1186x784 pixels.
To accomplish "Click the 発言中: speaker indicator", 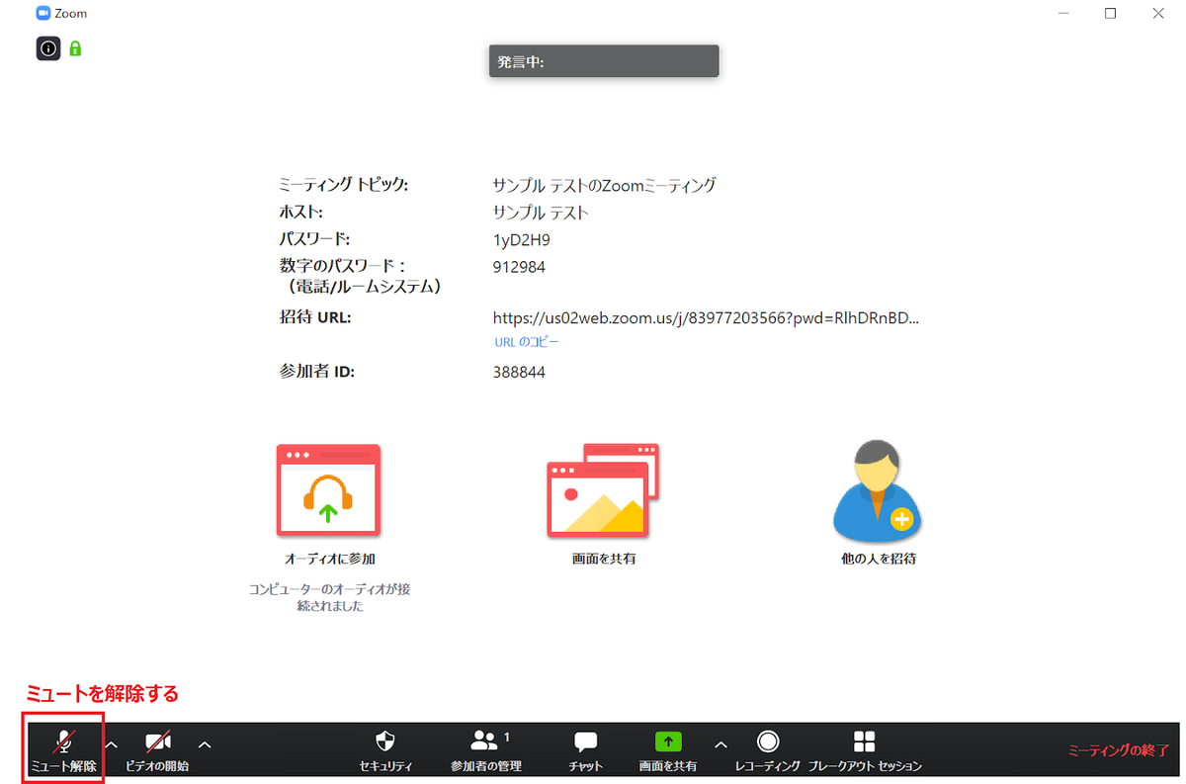I will point(604,61).
